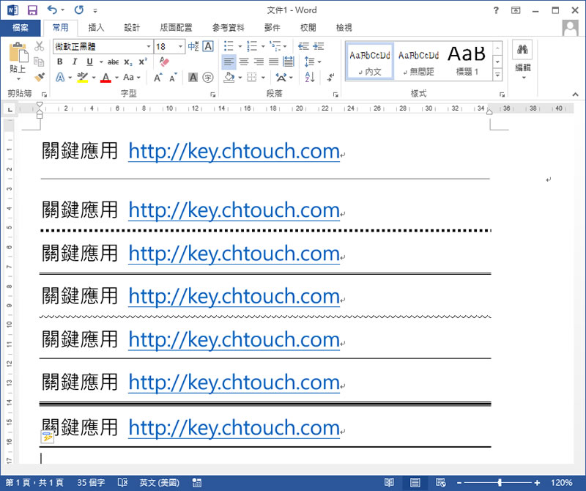Toggle Subscript formatting
The height and width of the screenshot is (491, 586).
[x=128, y=62]
